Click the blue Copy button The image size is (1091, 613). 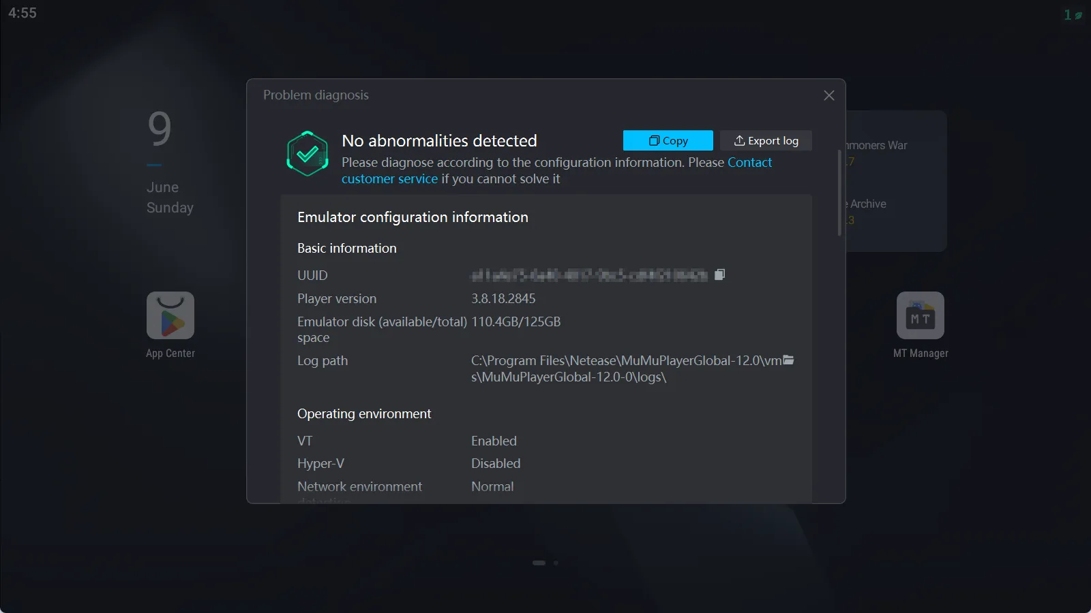click(668, 140)
